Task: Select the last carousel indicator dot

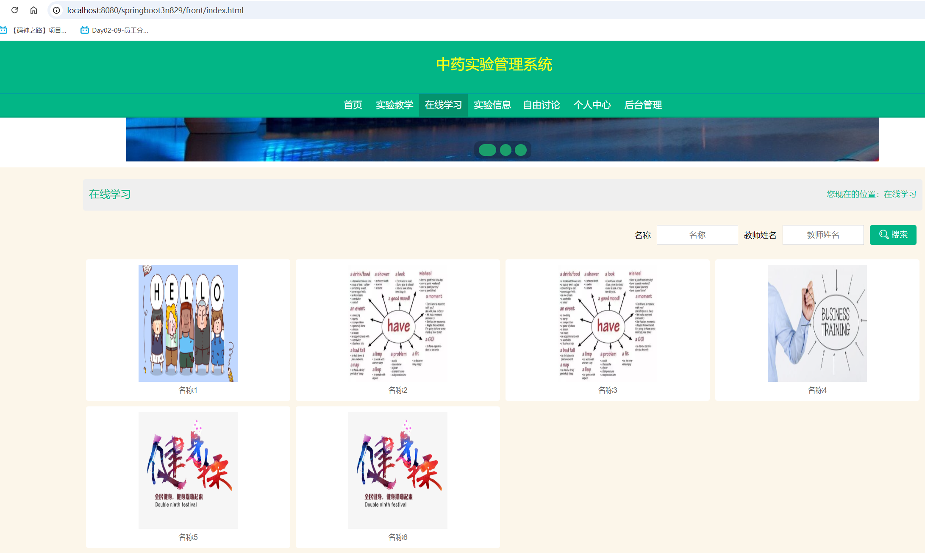Action: point(521,150)
